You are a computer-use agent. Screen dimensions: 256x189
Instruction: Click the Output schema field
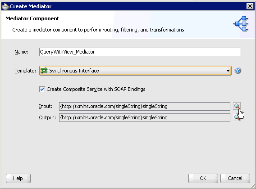click(145, 117)
